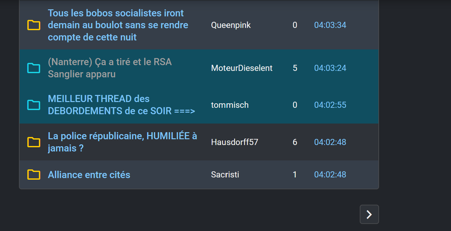Screen dimensions: 451x231
Task: Open topic '(Nanterre) Ça a tiré et le RSA'
Action: click(110, 68)
